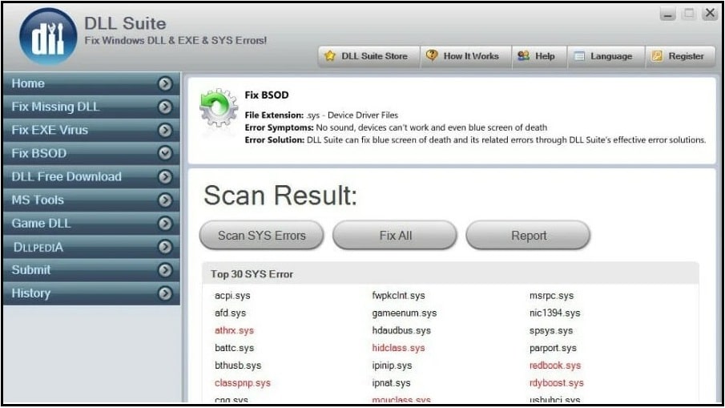The height and width of the screenshot is (408, 725).
Task: Select the red redbook.sys entry
Action: coord(555,366)
